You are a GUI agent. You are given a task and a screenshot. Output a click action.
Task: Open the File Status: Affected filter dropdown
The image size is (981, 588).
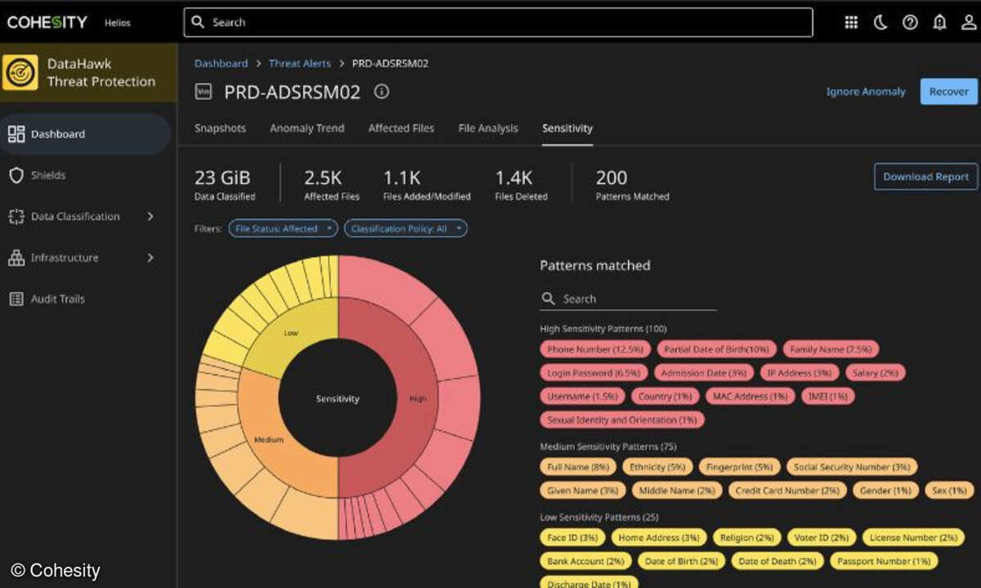283,229
